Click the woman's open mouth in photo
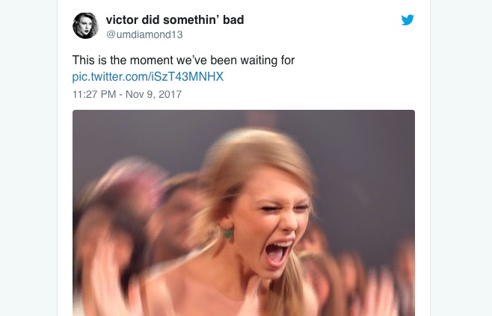The image size is (492, 316). pyautogui.click(x=277, y=253)
